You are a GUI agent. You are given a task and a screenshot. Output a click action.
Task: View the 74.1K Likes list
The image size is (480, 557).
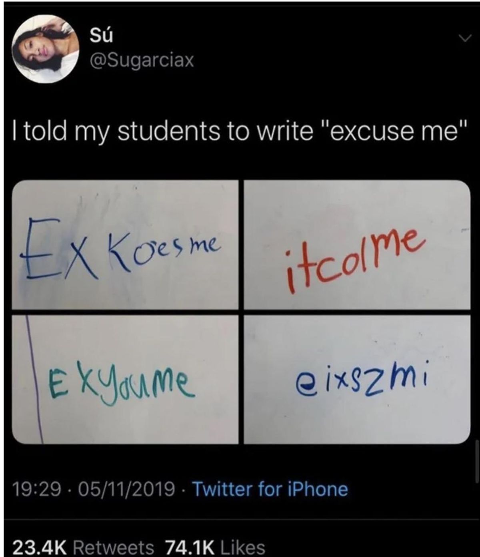215,547
